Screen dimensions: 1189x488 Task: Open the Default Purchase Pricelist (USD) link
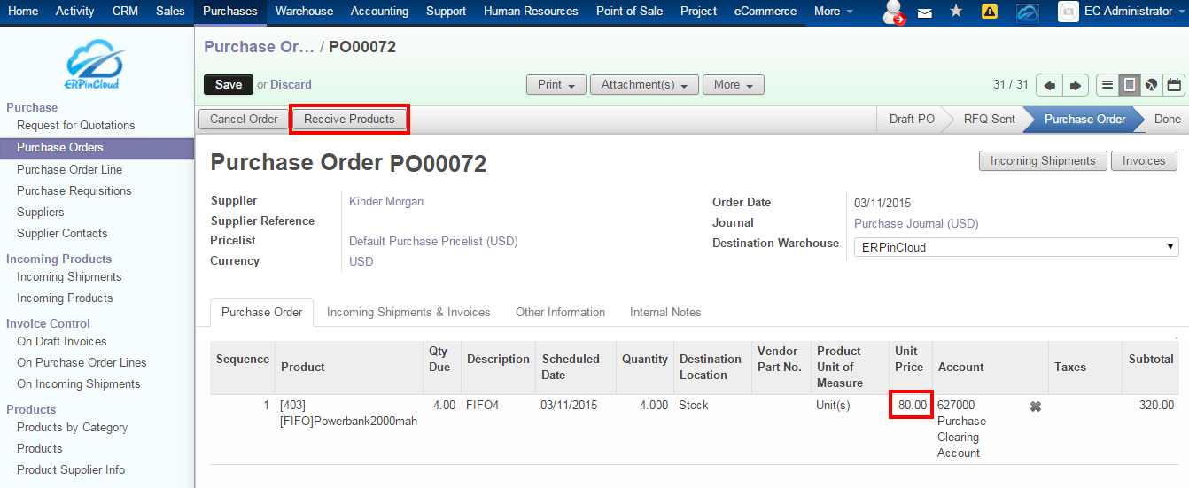pyautogui.click(x=433, y=241)
